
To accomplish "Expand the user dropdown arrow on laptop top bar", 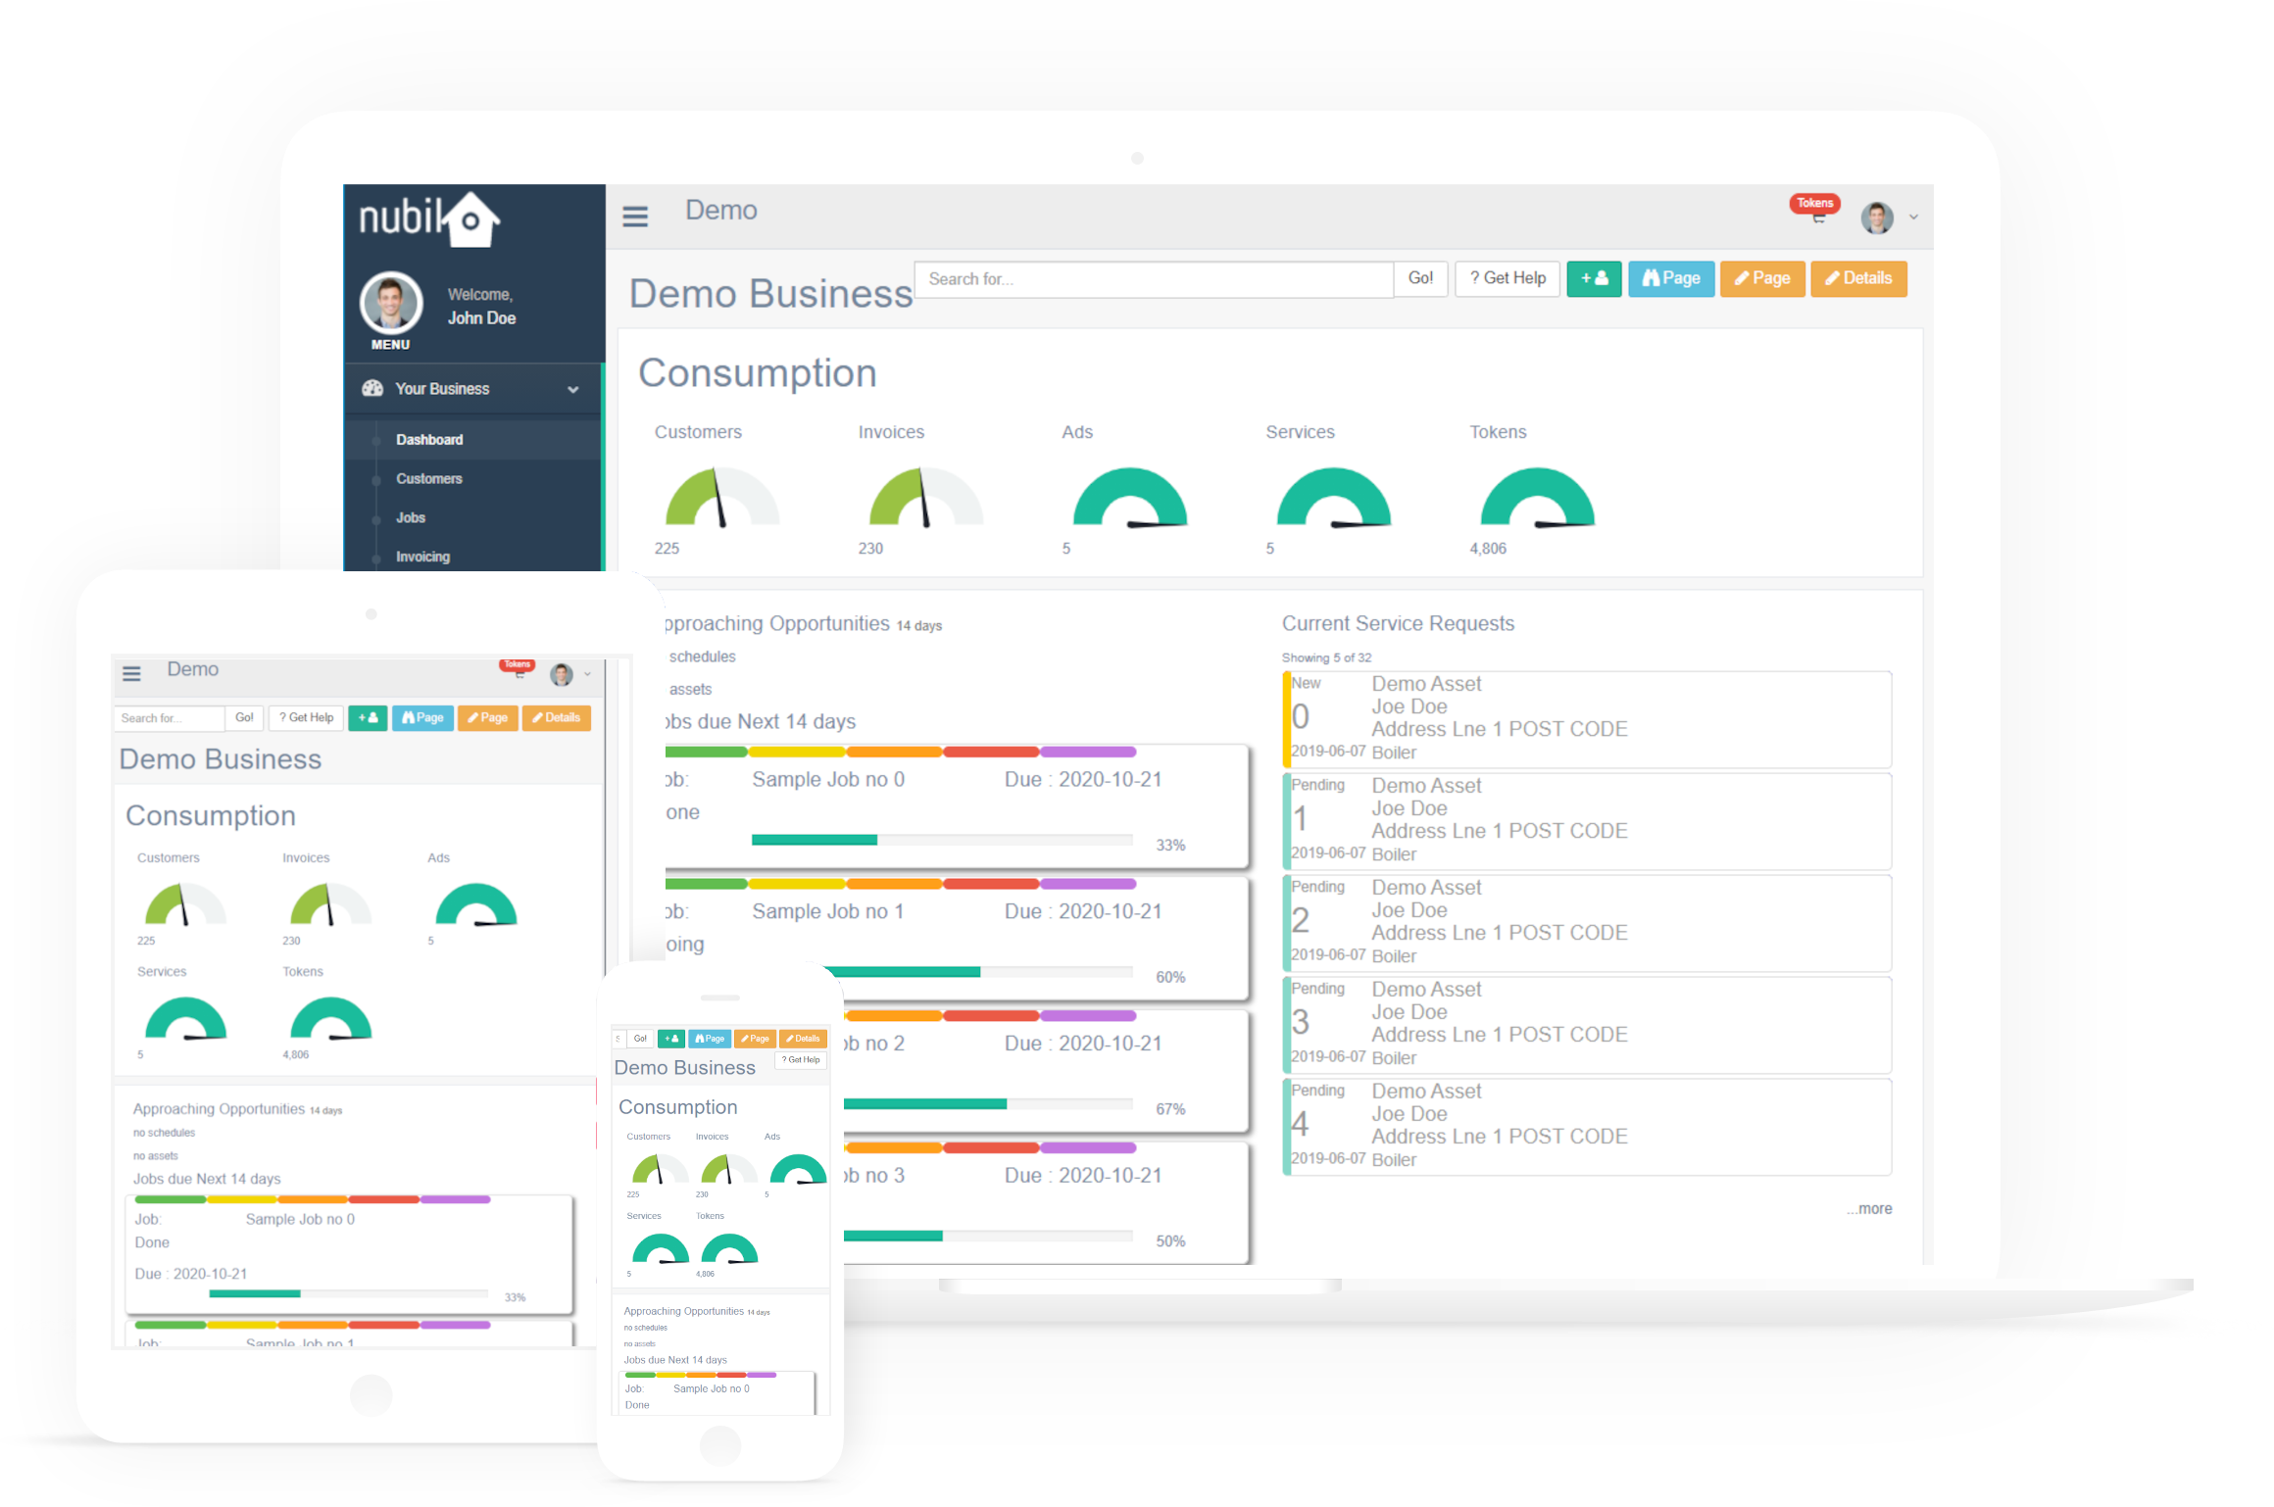I will (1913, 218).
